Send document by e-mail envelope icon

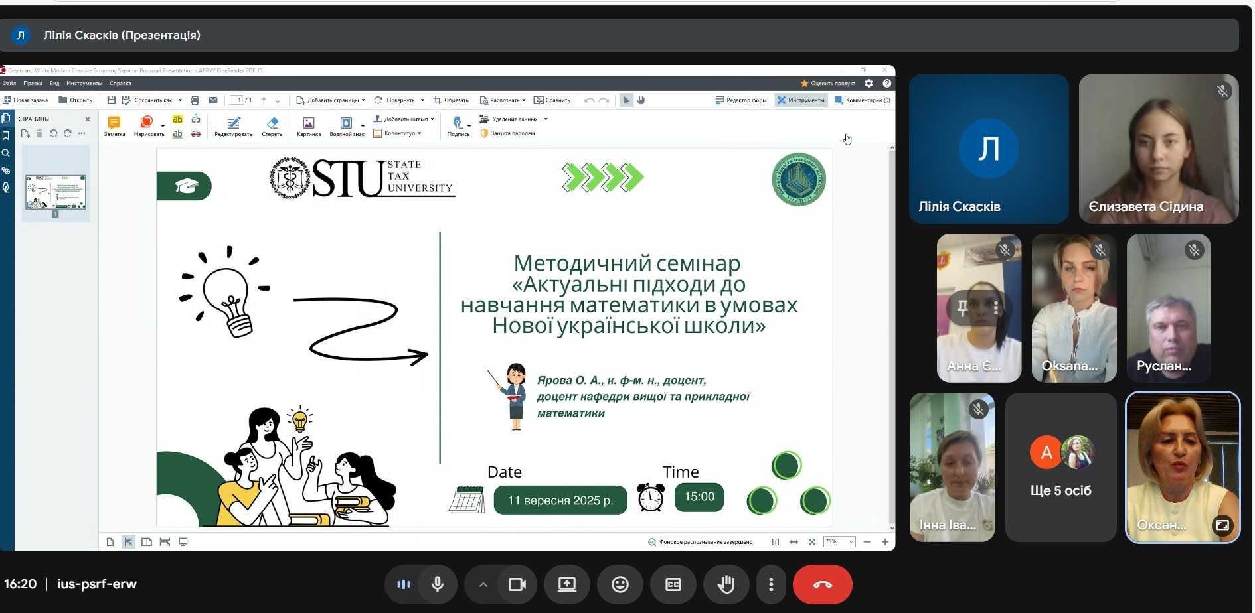pos(213,100)
